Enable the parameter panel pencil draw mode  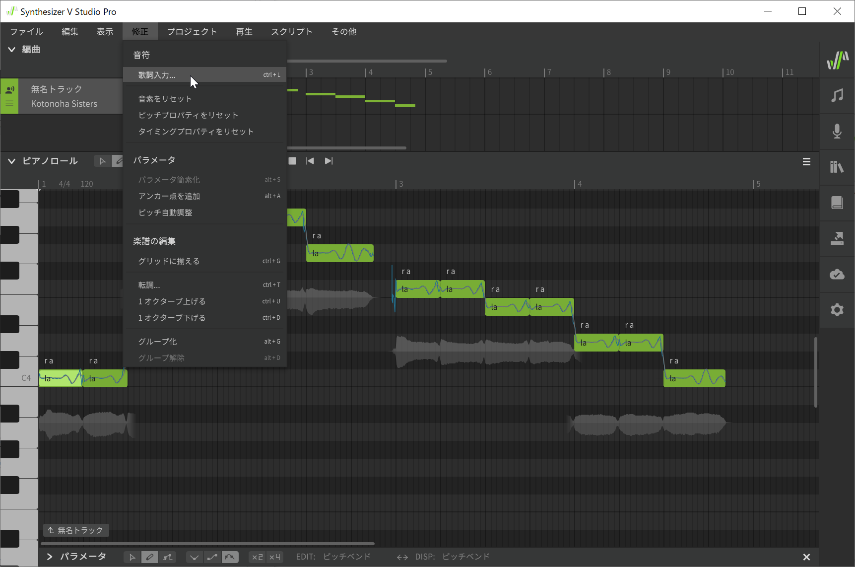149,557
